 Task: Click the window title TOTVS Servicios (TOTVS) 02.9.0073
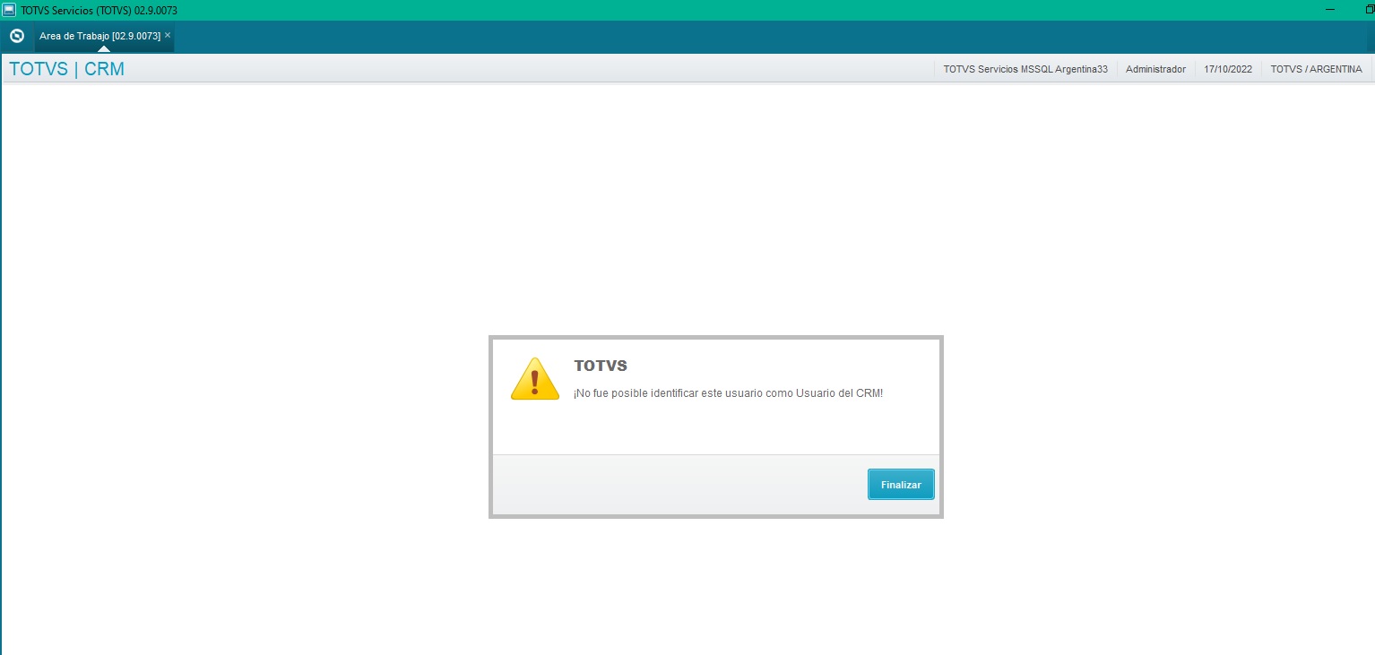click(x=99, y=10)
